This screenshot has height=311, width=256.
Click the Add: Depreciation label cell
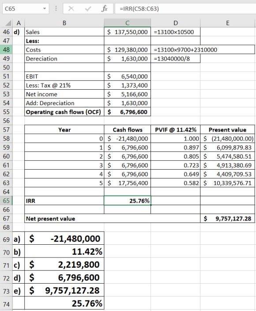click(x=64, y=103)
